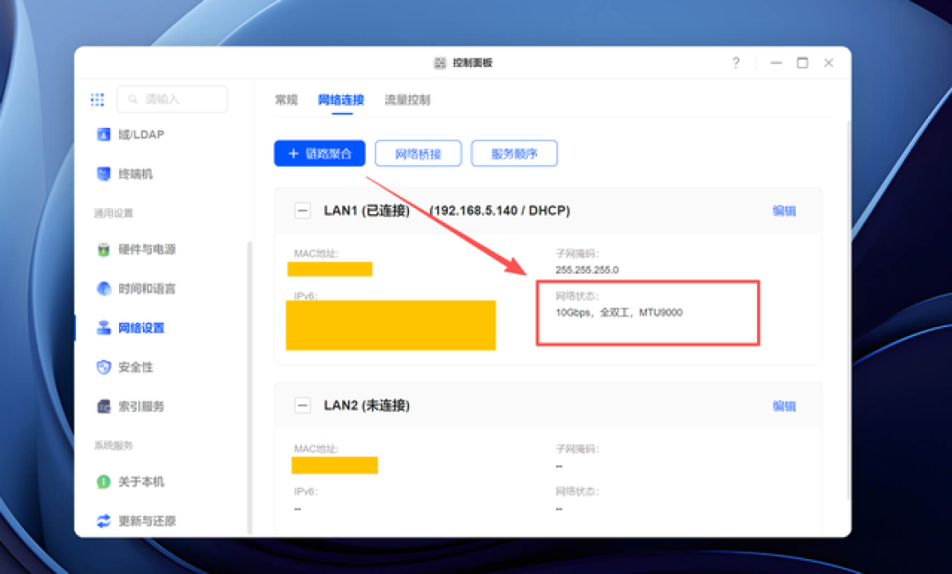Screen dimensions: 952x574
Task: Click the 10Gbps network status value
Action: pyautogui.click(x=619, y=312)
